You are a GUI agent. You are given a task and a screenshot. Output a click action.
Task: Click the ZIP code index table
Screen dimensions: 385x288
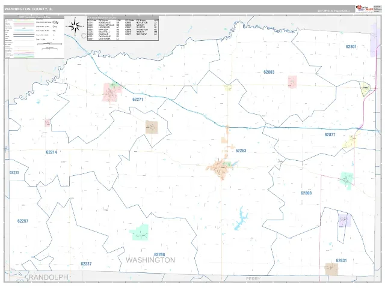coord(123,28)
